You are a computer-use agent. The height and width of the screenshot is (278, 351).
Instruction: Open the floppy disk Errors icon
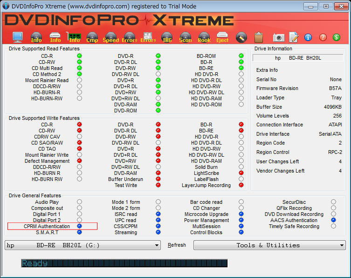pyautogui.click(x=148, y=37)
